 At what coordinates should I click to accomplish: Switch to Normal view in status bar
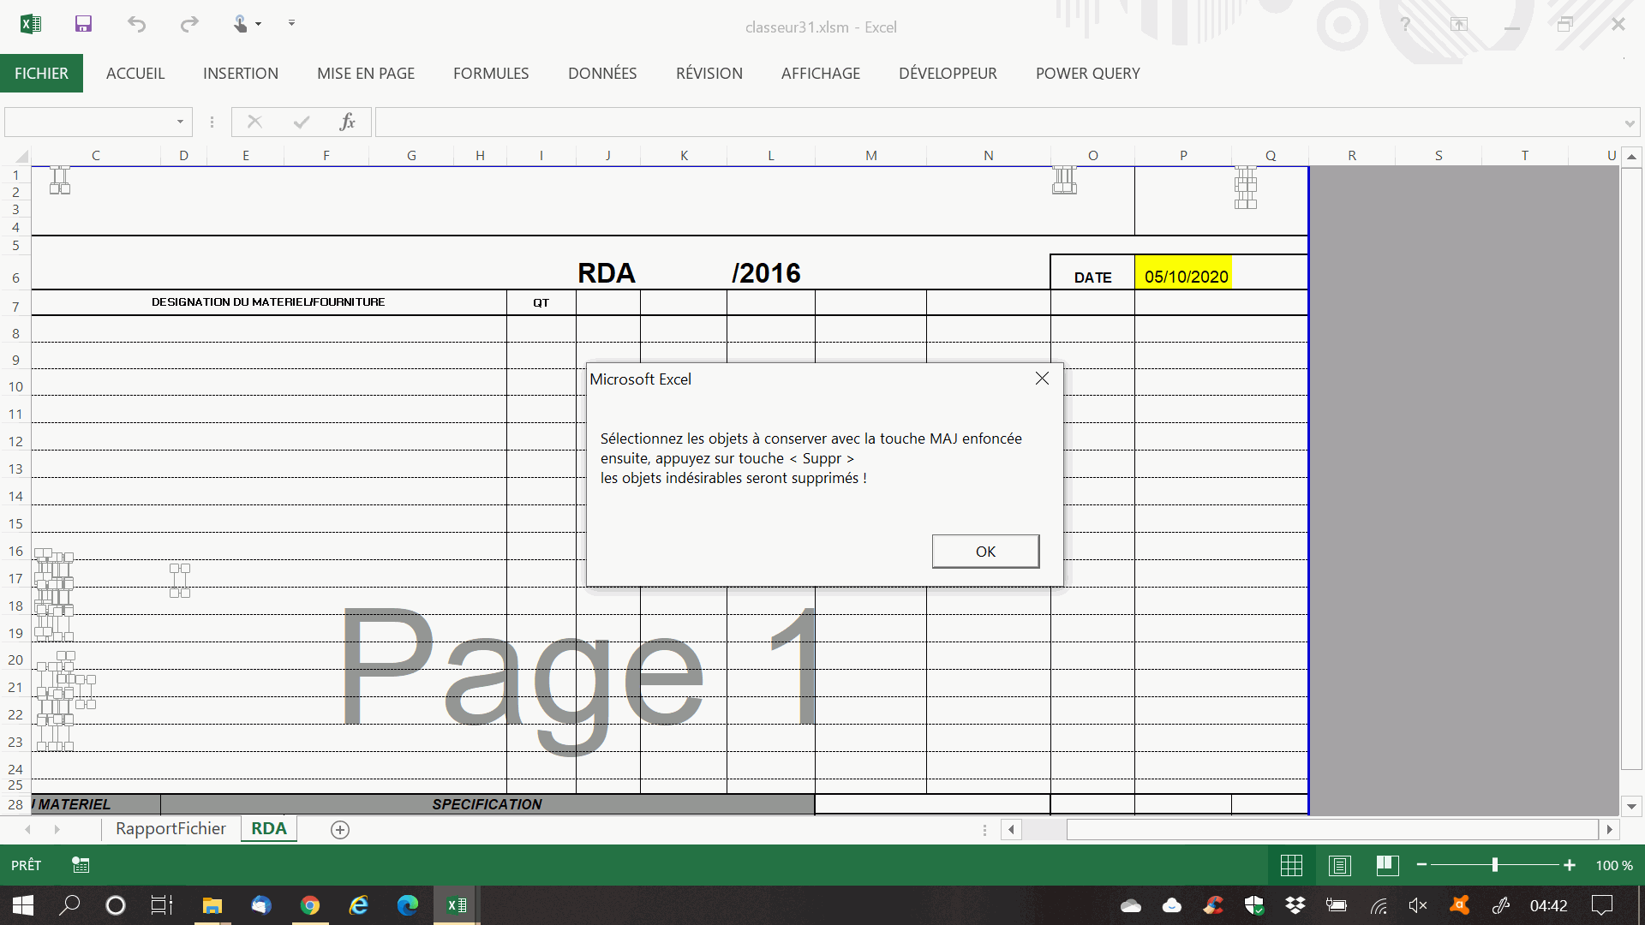coord(1291,865)
